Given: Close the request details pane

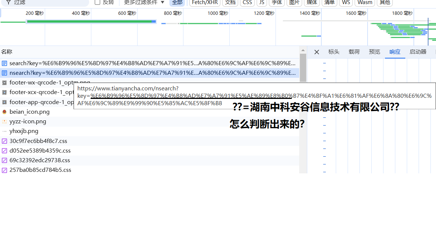Looking at the screenshot, I should click(317, 52).
